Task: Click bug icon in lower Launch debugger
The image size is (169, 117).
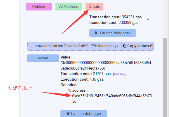Action: 68,114
